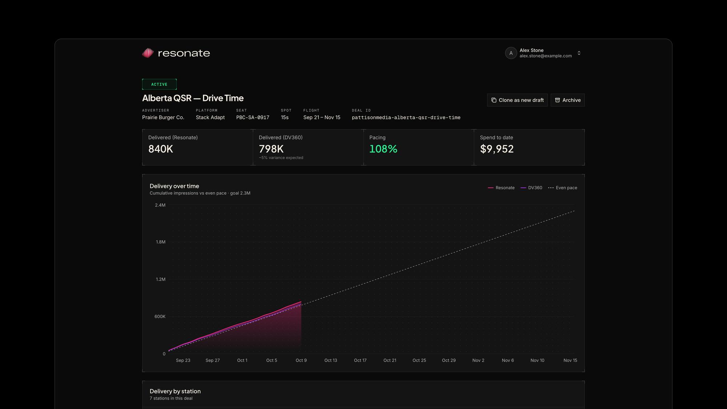
Task: Click the archive box icon
Action: (x=557, y=100)
